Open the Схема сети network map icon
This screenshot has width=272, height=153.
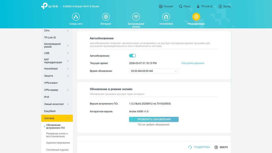pyautogui.click(x=76, y=17)
